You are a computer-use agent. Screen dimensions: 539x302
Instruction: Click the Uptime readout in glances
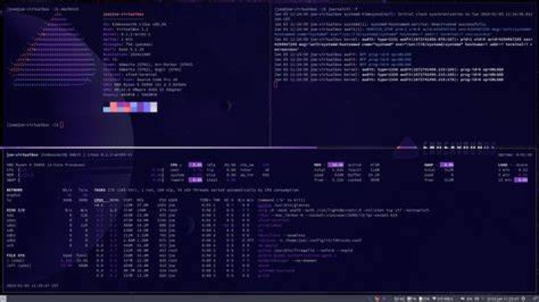click(515, 155)
